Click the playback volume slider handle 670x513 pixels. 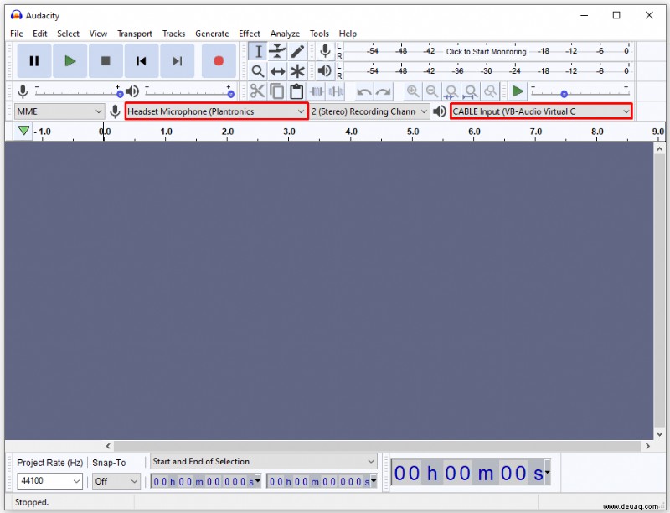(x=231, y=94)
